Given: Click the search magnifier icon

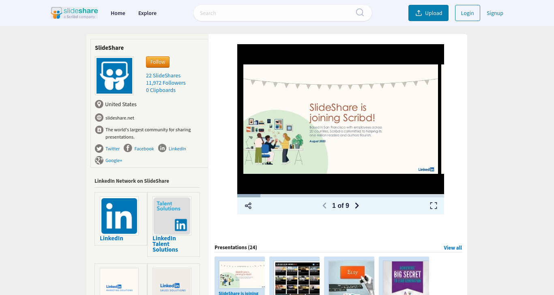Looking at the screenshot, I should click(360, 13).
